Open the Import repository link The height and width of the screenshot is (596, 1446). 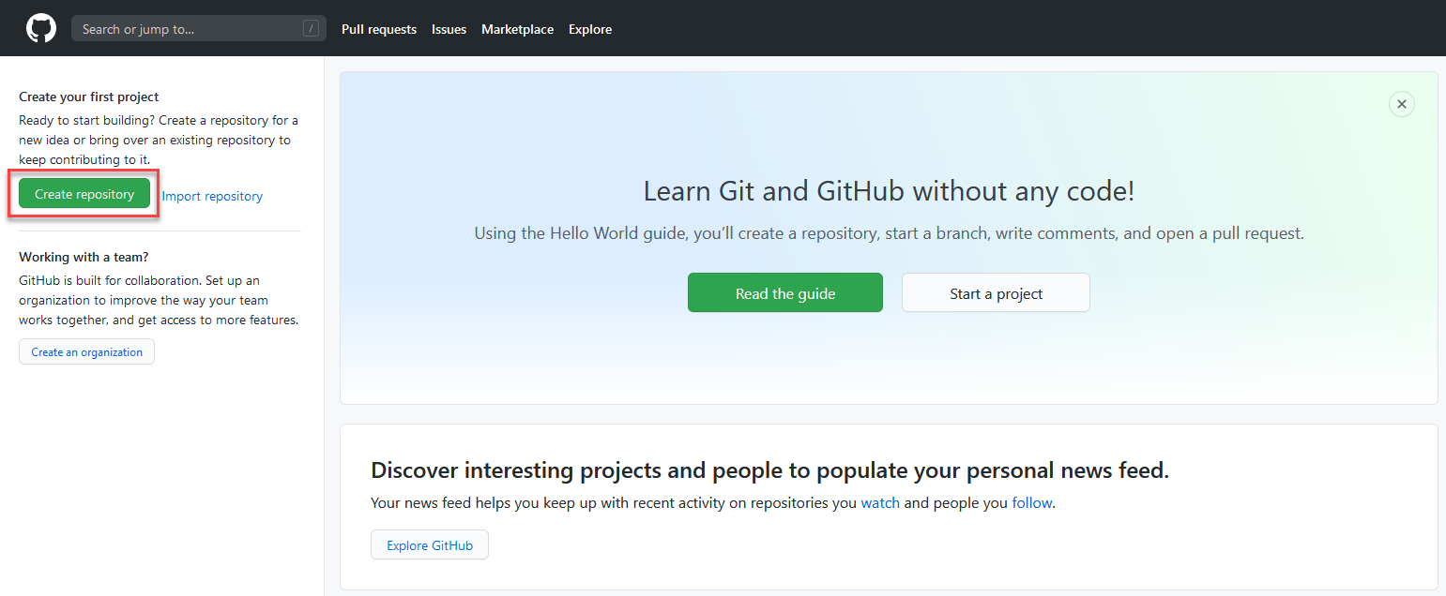tap(212, 196)
